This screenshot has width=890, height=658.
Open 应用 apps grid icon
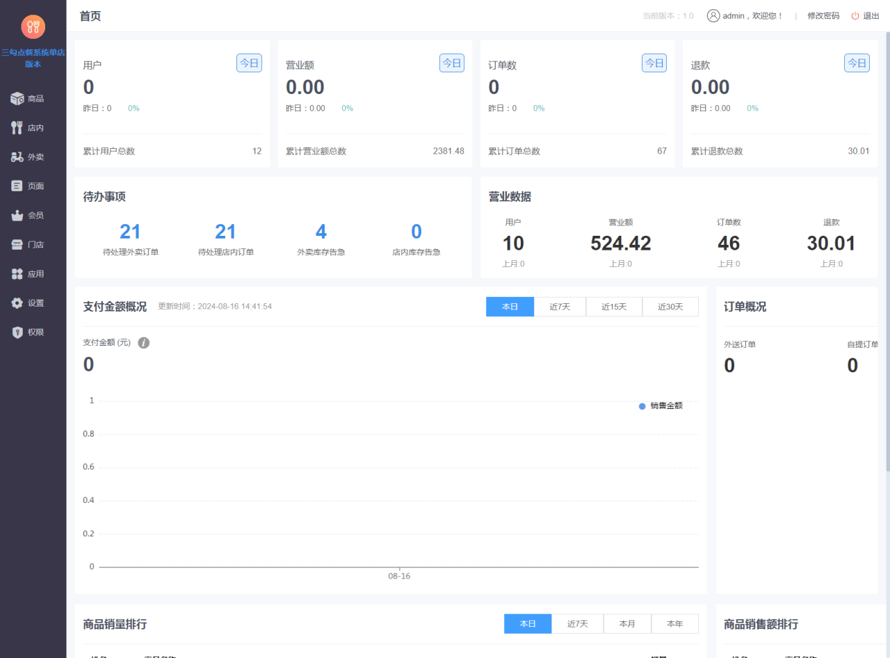coord(17,274)
